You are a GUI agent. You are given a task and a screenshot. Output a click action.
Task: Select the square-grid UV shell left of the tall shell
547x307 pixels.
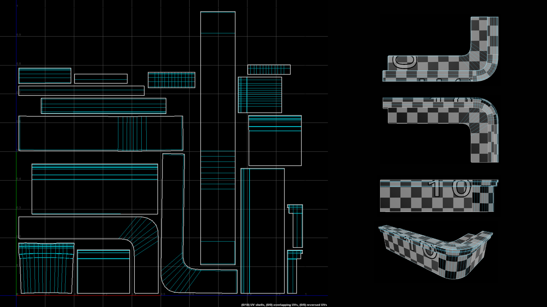(x=172, y=80)
